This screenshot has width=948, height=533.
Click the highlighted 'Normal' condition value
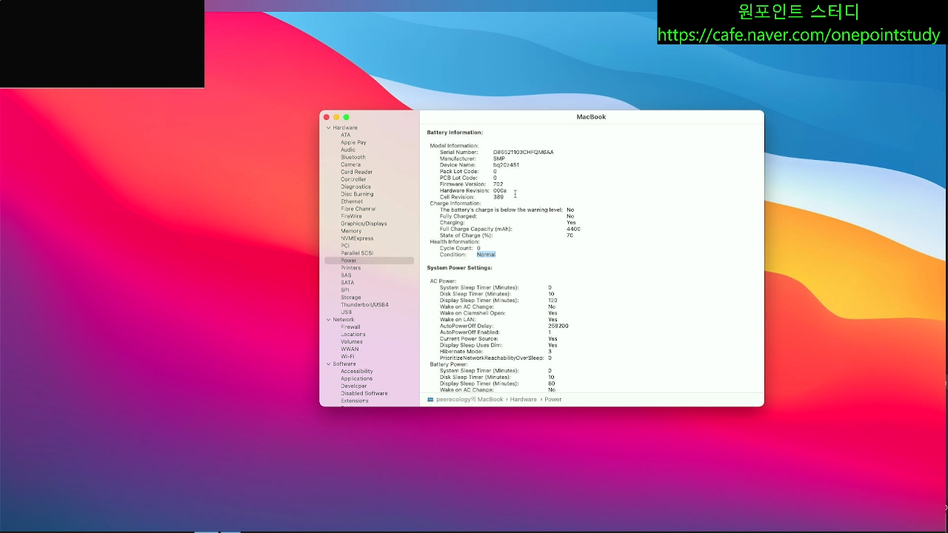click(486, 255)
